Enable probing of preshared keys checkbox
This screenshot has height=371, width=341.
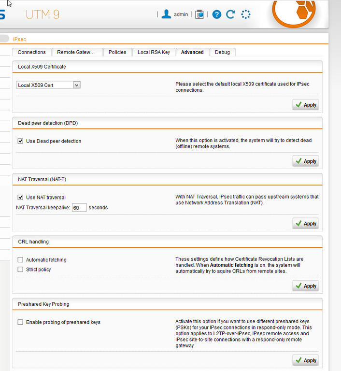point(20,322)
